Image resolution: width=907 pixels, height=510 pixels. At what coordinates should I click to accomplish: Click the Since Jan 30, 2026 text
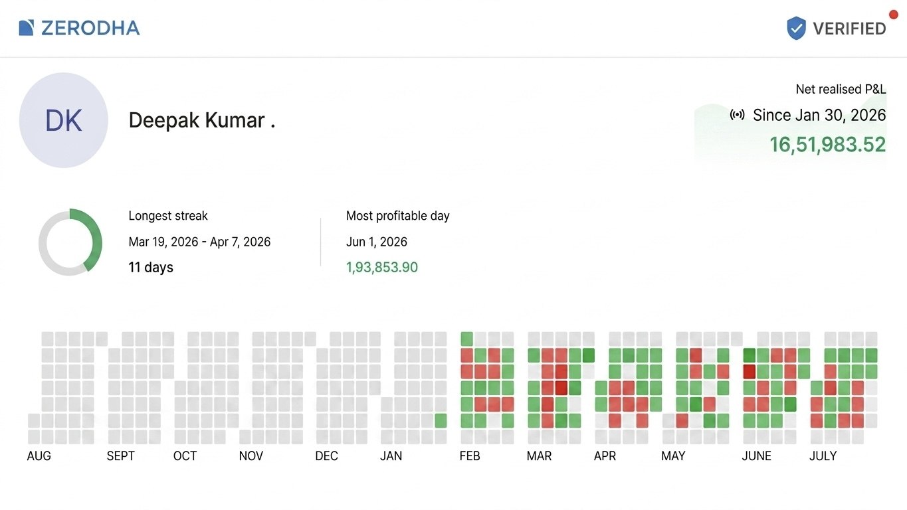coord(819,115)
